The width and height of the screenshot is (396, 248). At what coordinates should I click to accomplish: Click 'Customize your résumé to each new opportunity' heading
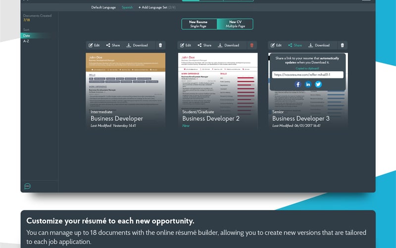pyautogui.click(x=110, y=221)
